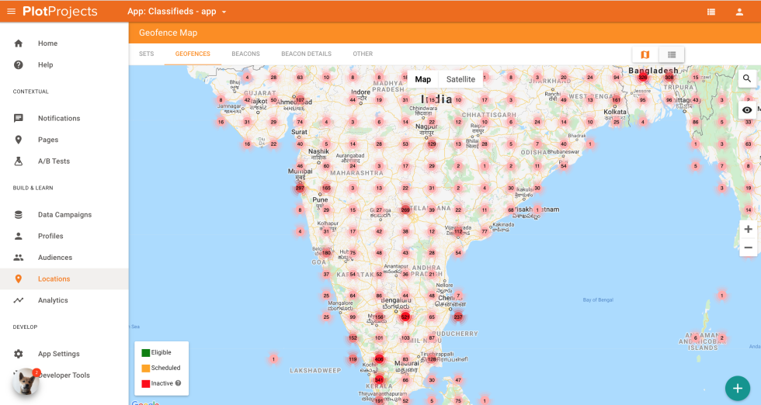Open the Sets tab

pos(146,54)
